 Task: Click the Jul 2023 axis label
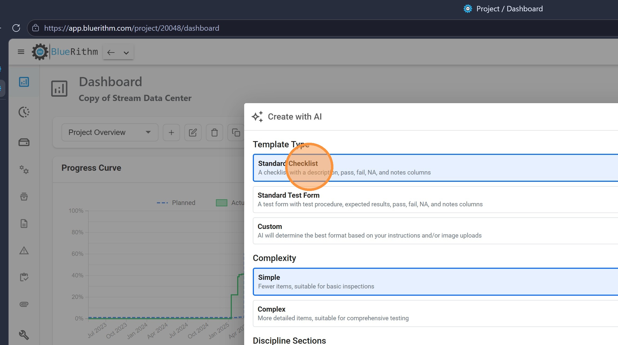pos(97,330)
